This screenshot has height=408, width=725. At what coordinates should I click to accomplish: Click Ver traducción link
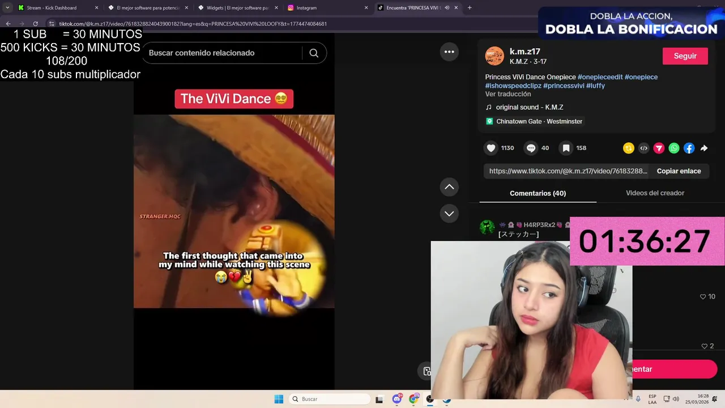pos(508,94)
